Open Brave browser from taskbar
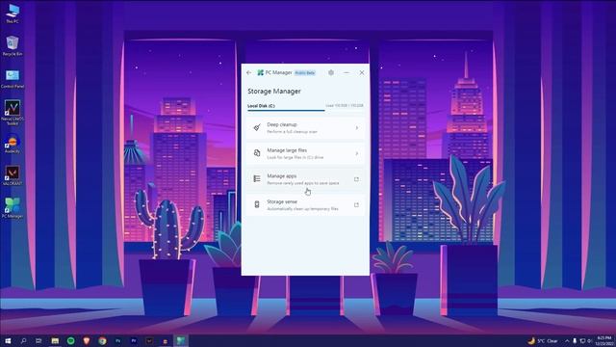This screenshot has height=347, width=616. coord(87,340)
